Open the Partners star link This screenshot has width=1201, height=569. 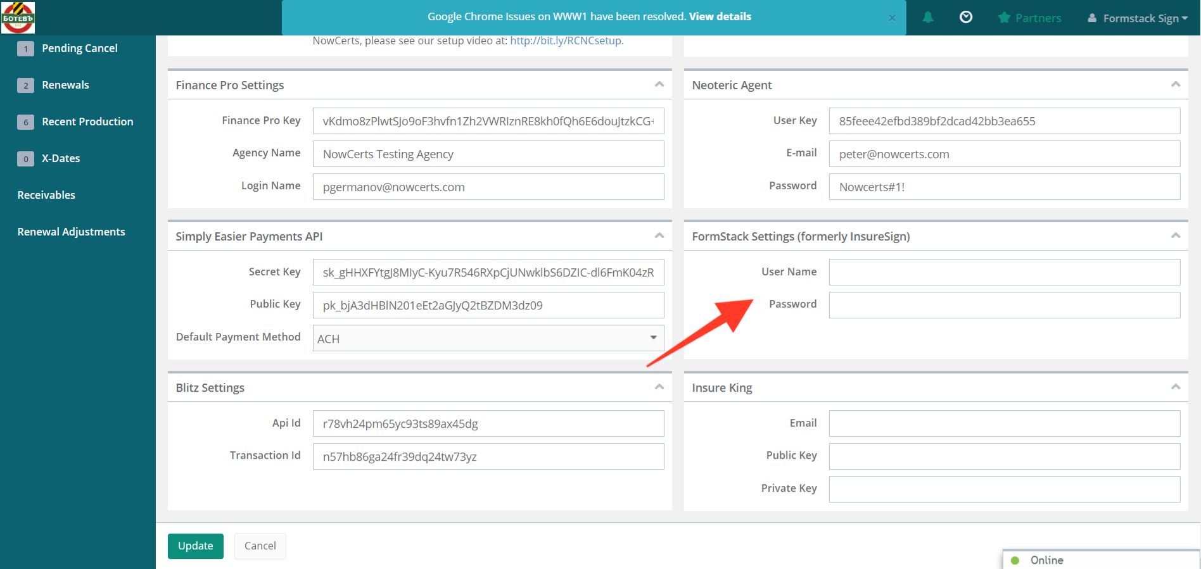point(1030,18)
